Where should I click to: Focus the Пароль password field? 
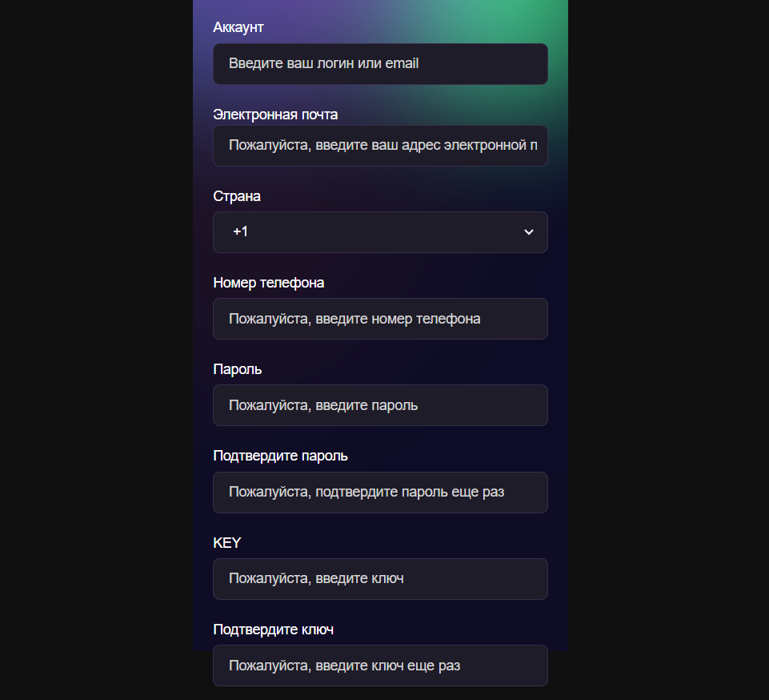pos(380,405)
